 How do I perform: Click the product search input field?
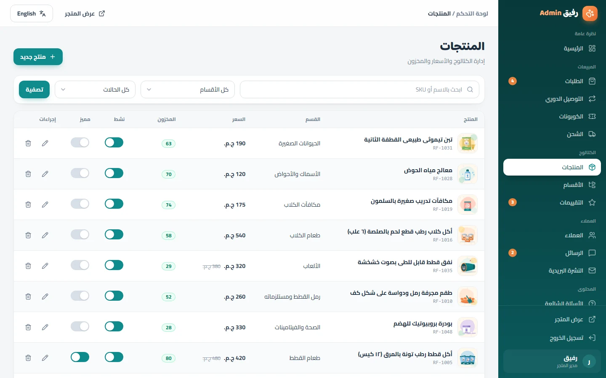click(359, 89)
